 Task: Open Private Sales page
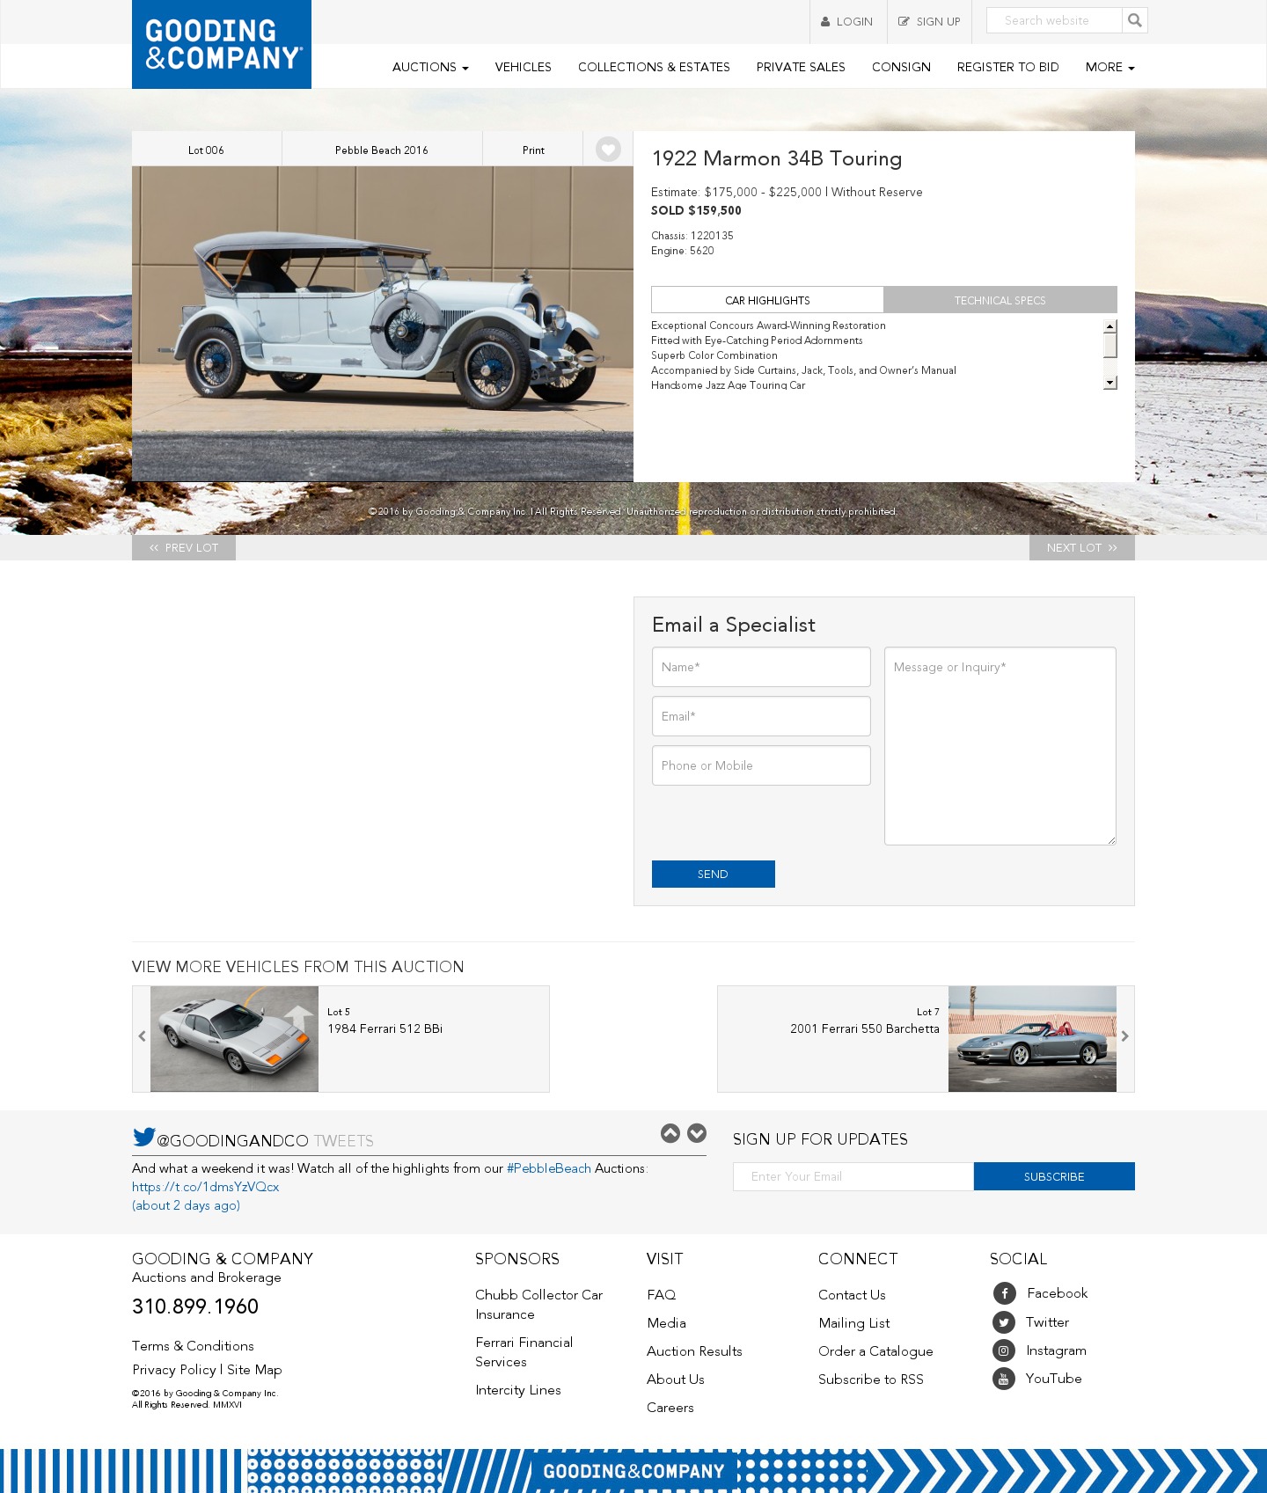click(801, 67)
